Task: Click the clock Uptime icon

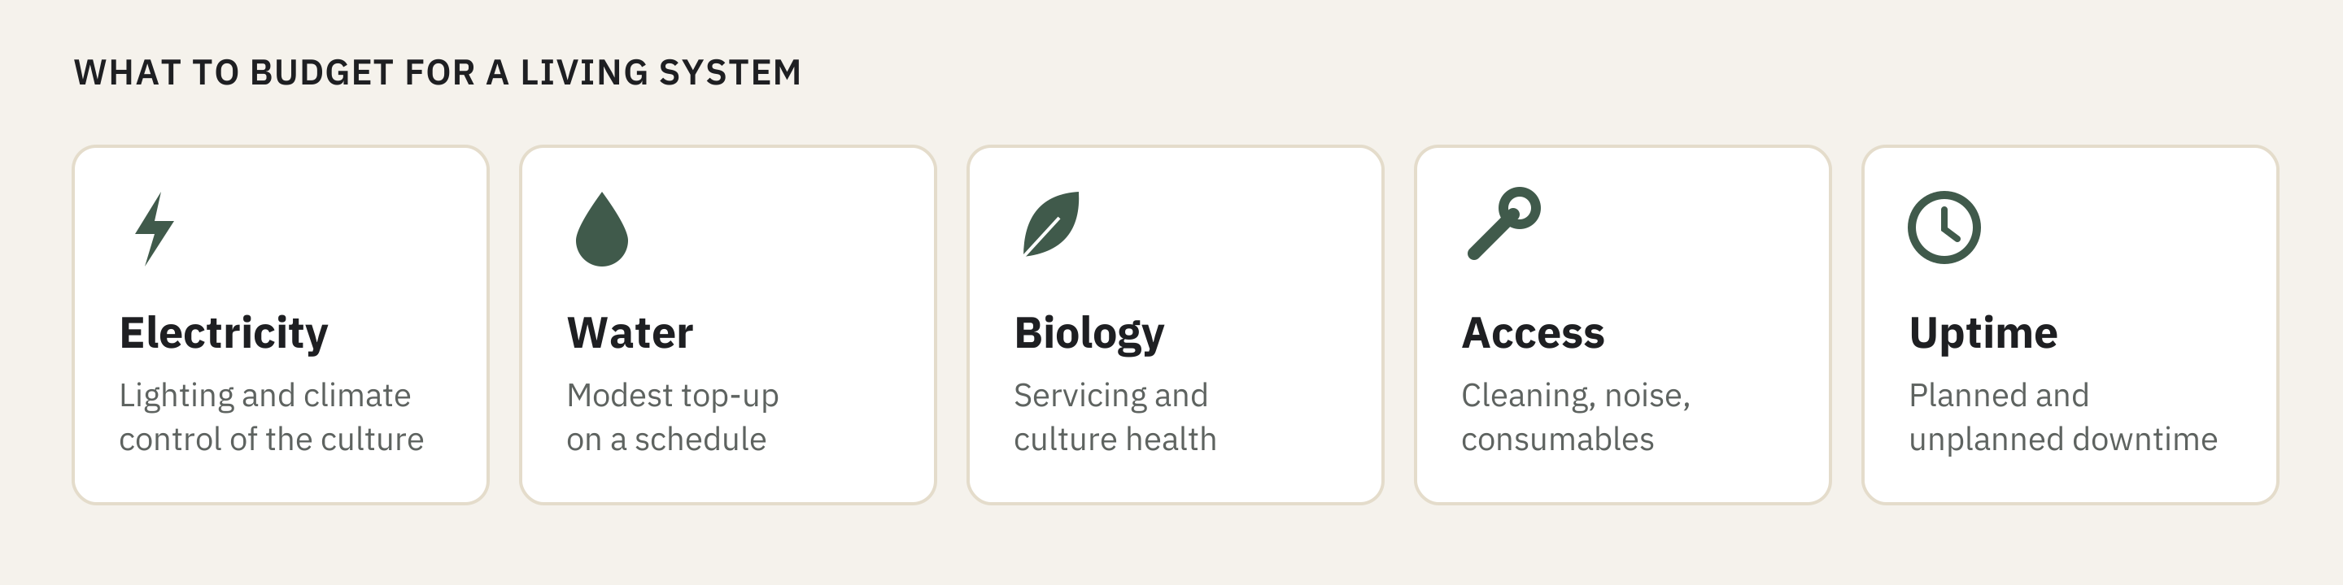Action: tap(1944, 227)
